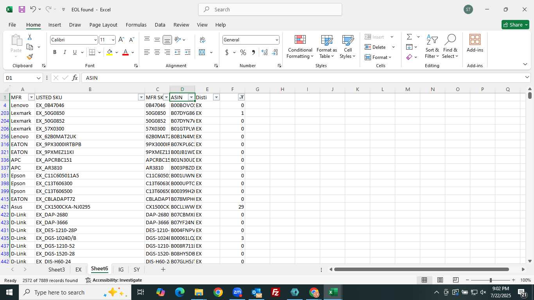Viewport: 534px width, 300px height.
Task: Apply Percent Style number format
Action: [x=243, y=52]
